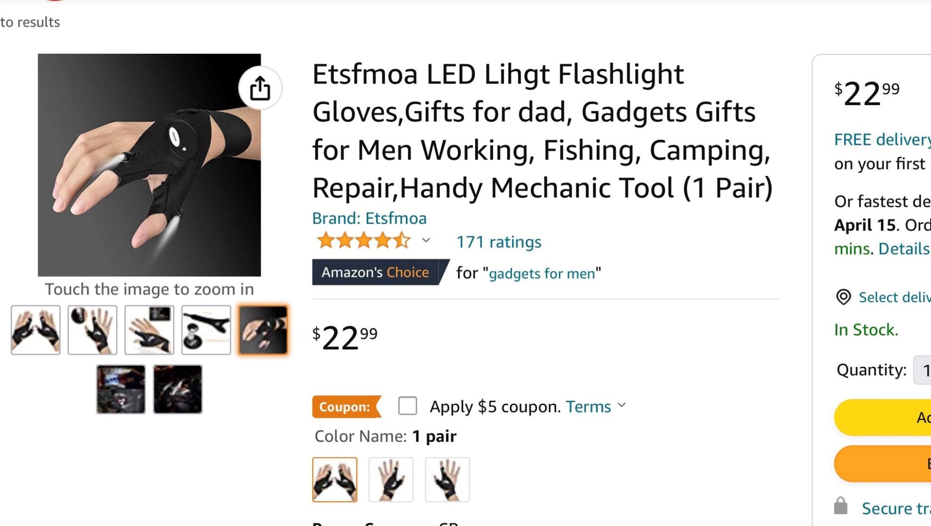
Task: Choose the second single-glove color option
Action: tap(391, 480)
